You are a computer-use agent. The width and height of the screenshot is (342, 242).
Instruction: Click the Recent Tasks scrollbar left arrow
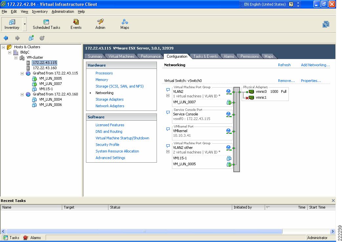coord(3,231)
